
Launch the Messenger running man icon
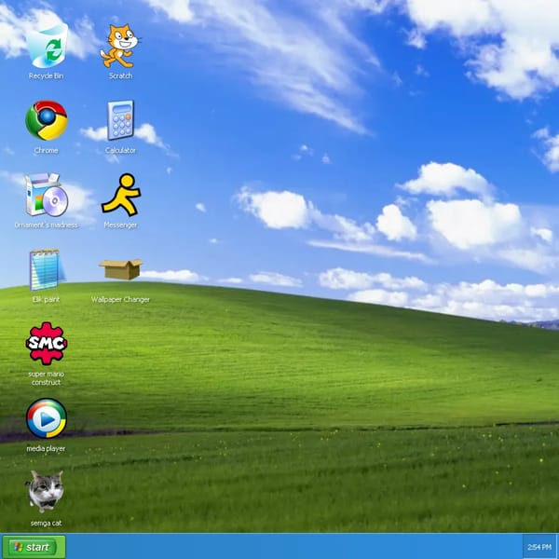(x=121, y=195)
